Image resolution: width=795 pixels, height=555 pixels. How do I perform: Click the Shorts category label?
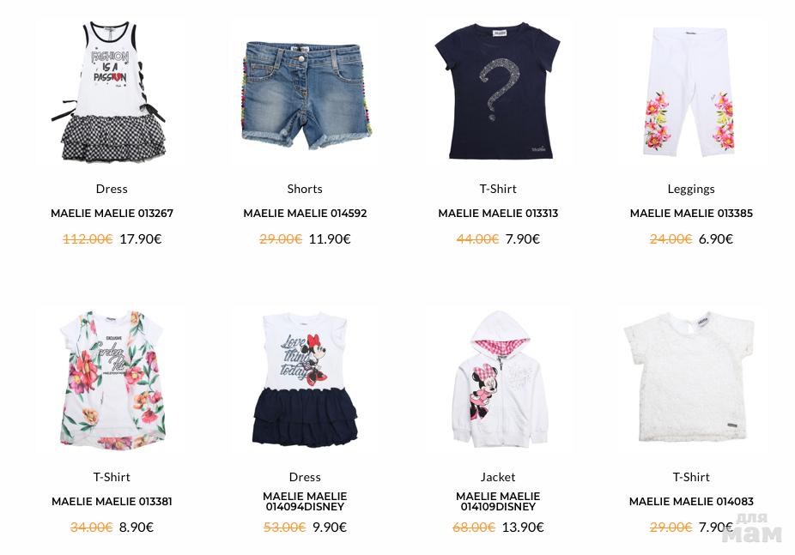click(305, 189)
